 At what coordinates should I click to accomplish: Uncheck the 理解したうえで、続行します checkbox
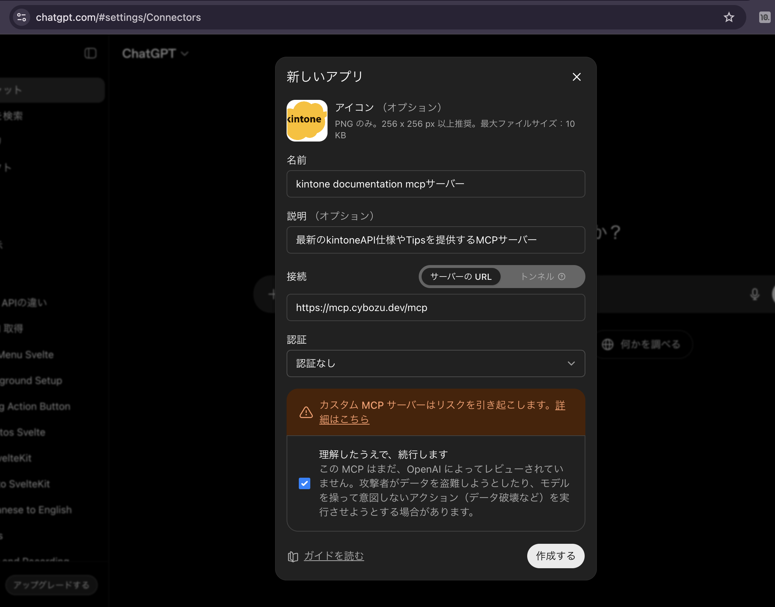305,483
